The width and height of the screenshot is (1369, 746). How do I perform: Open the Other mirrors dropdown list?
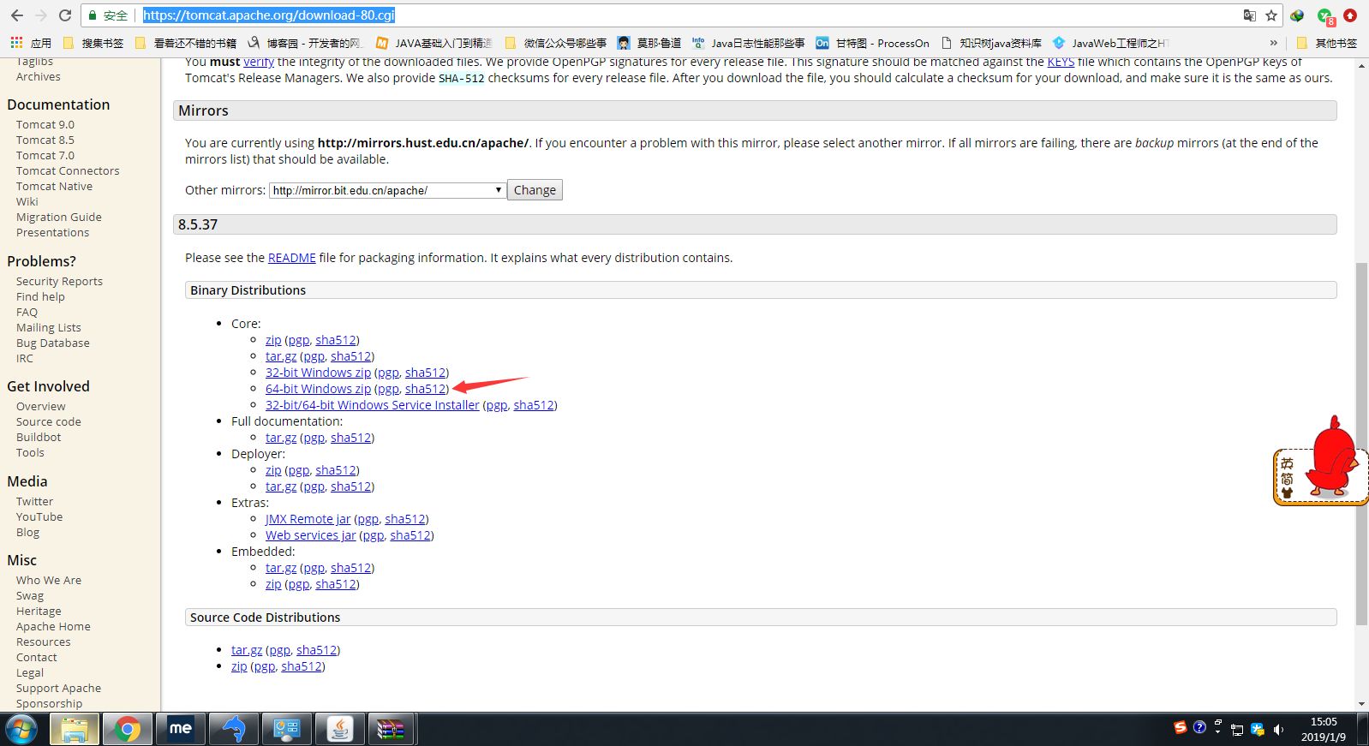[x=388, y=190]
